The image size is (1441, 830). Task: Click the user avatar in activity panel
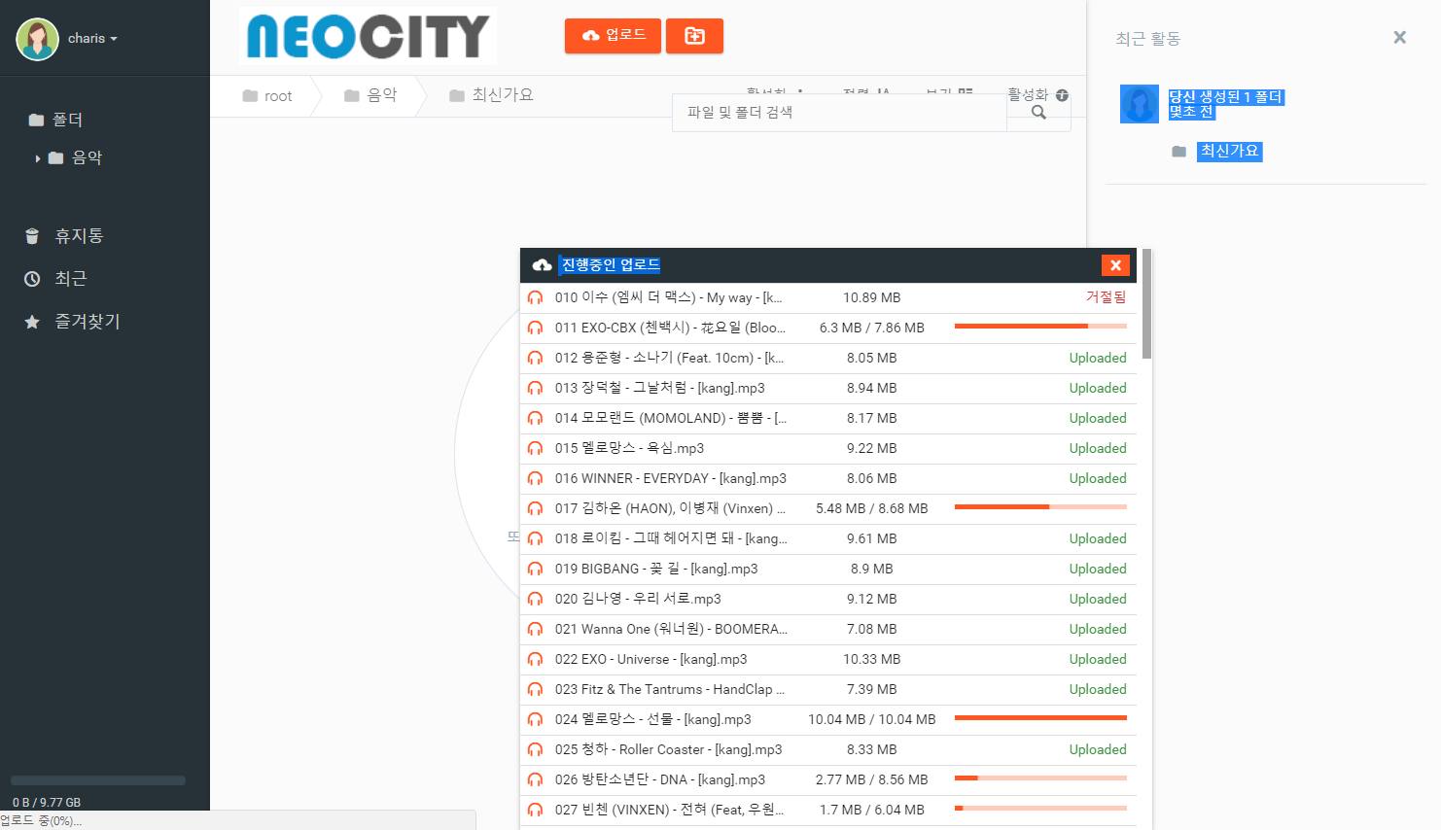point(1139,104)
